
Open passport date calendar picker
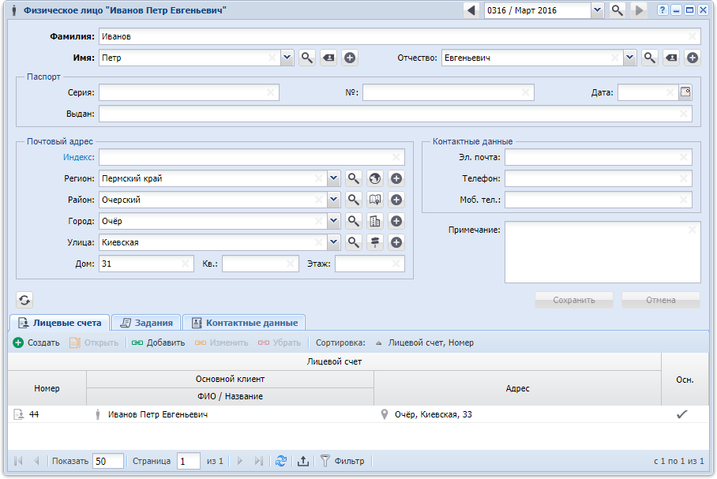[x=685, y=92]
